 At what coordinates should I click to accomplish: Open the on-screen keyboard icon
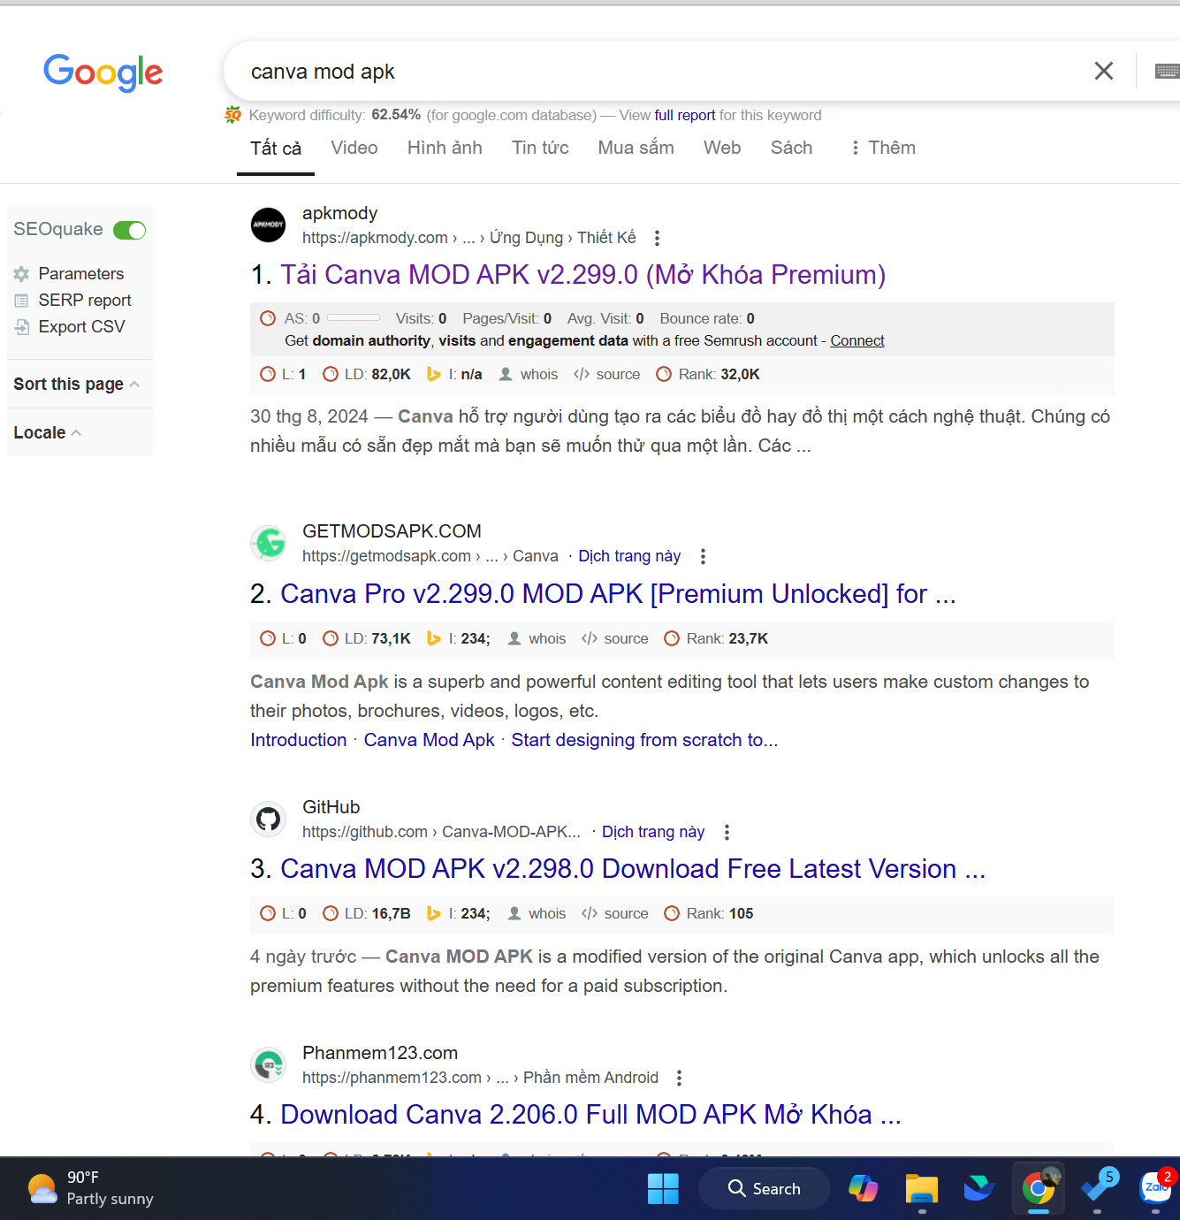point(1167,71)
